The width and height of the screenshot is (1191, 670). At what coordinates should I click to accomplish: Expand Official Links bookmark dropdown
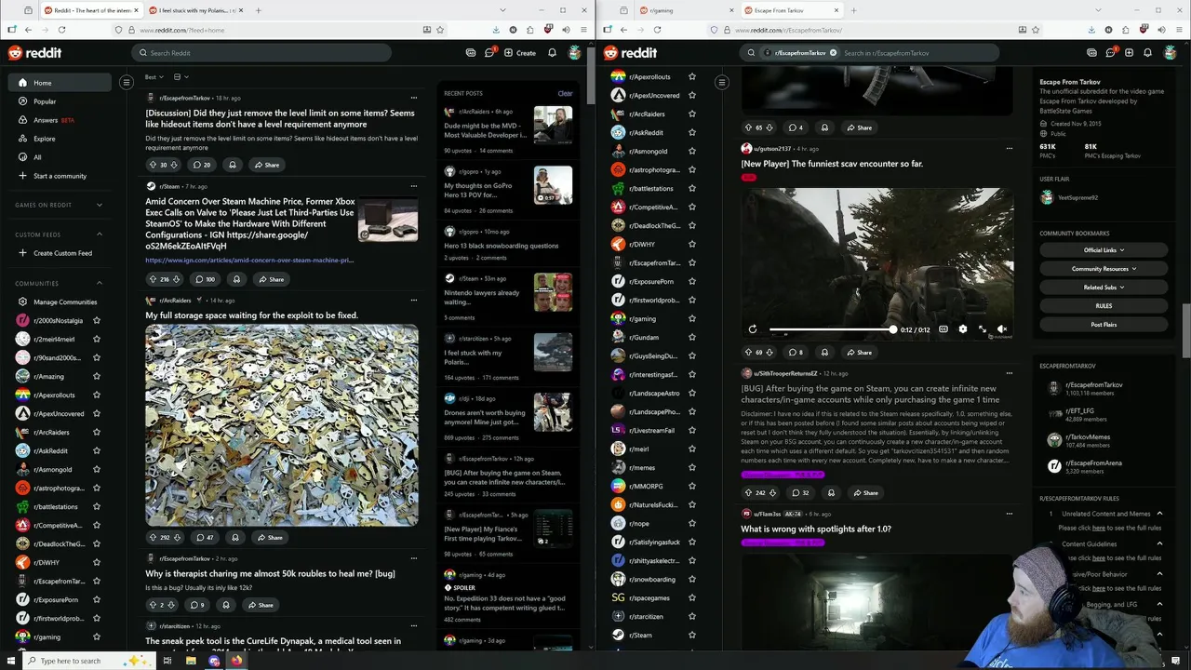[x=1104, y=249]
